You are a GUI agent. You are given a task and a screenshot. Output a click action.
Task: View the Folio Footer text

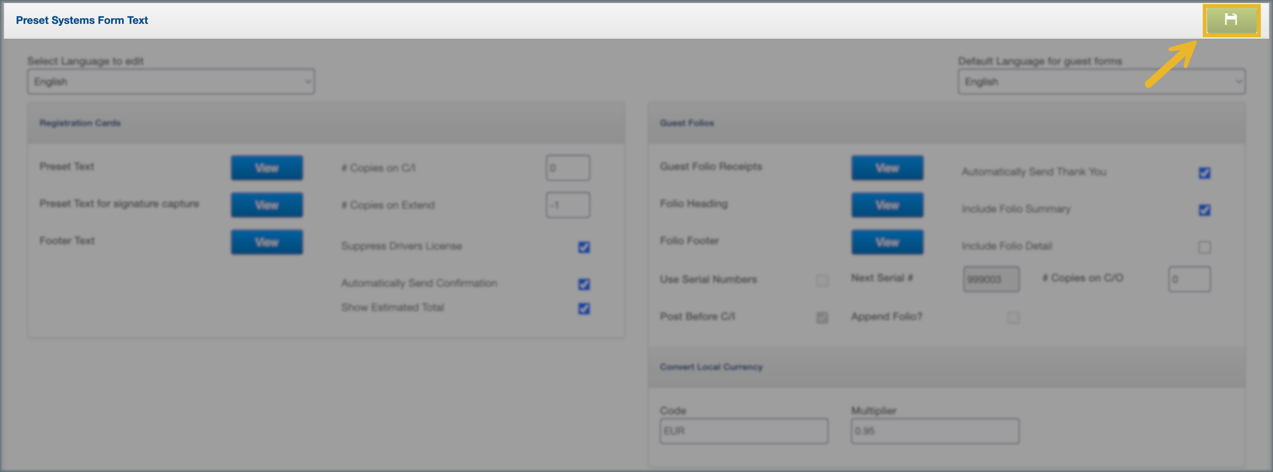pos(886,242)
